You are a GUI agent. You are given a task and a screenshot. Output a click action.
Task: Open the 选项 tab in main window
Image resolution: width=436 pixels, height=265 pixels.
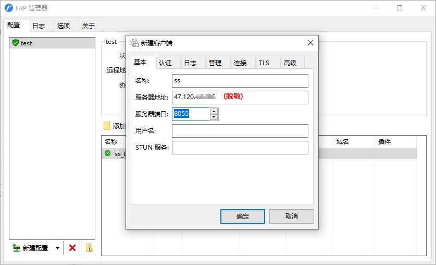tap(63, 25)
